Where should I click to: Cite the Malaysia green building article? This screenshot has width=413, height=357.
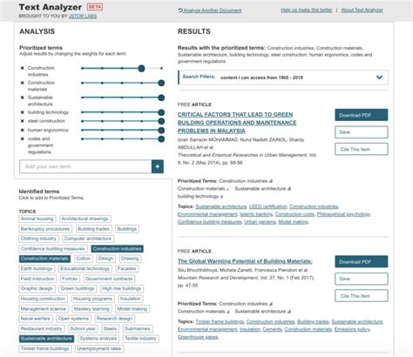[x=362, y=149]
